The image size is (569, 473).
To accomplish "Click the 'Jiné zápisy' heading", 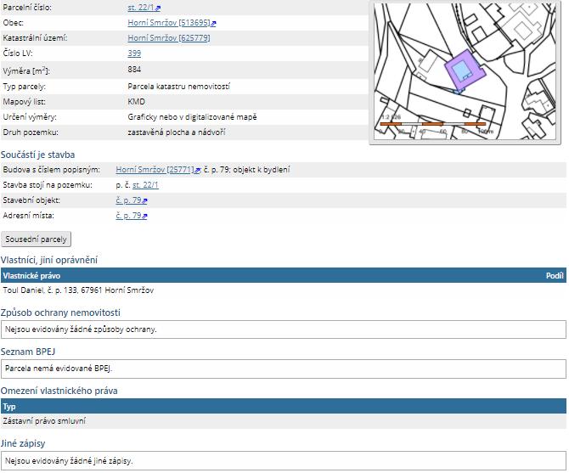I will point(23,443).
